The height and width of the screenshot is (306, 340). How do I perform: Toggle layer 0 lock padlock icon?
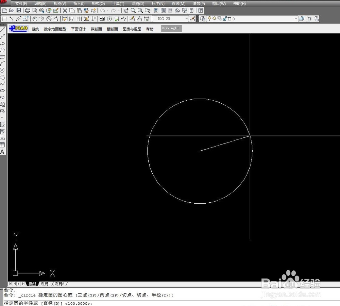click(x=225, y=19)
